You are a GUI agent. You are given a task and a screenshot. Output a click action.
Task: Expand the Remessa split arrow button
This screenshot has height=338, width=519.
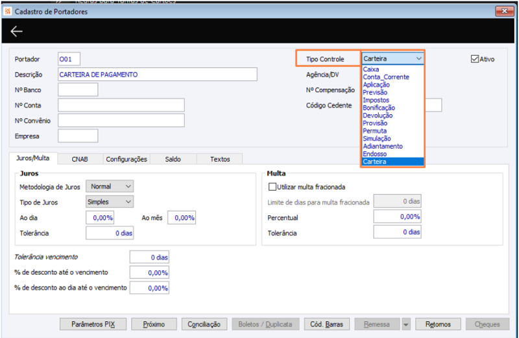pyautogui.click(x=405, y=324)
